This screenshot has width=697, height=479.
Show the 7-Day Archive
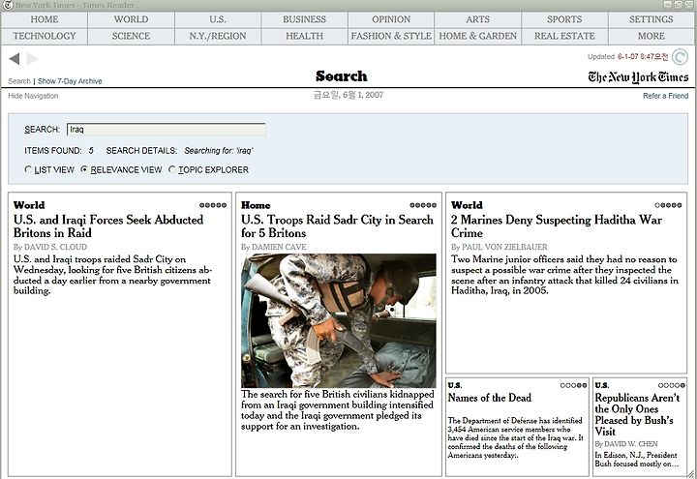70,81
